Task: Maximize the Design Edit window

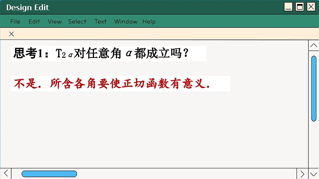Action: pyautogui.click(x=300, y=7)
